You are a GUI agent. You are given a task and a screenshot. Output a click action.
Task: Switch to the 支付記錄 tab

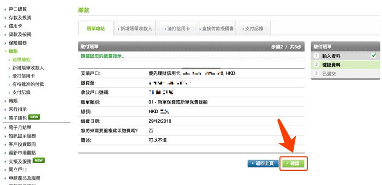pos(253,28)
